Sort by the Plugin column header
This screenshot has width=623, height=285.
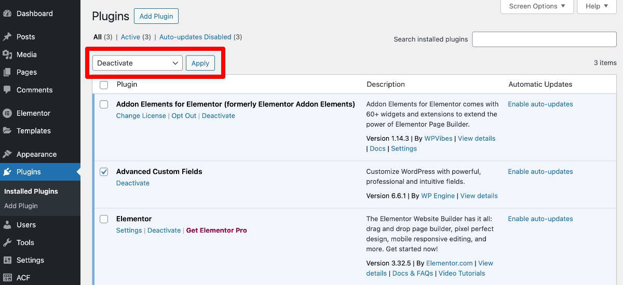[x=127, y=85]
